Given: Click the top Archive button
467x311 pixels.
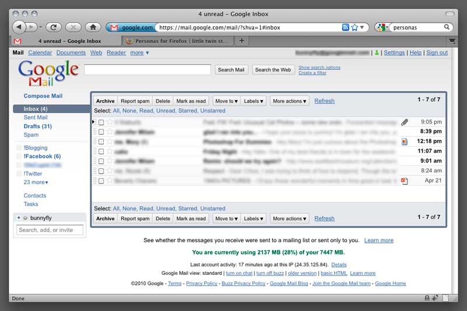Looking at the screenshot, I should [106, 101].
